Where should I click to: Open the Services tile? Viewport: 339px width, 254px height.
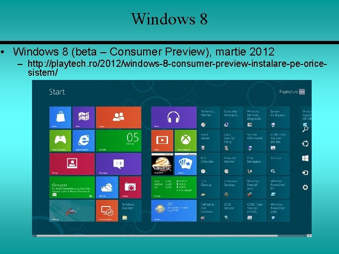tap(279, 164)
